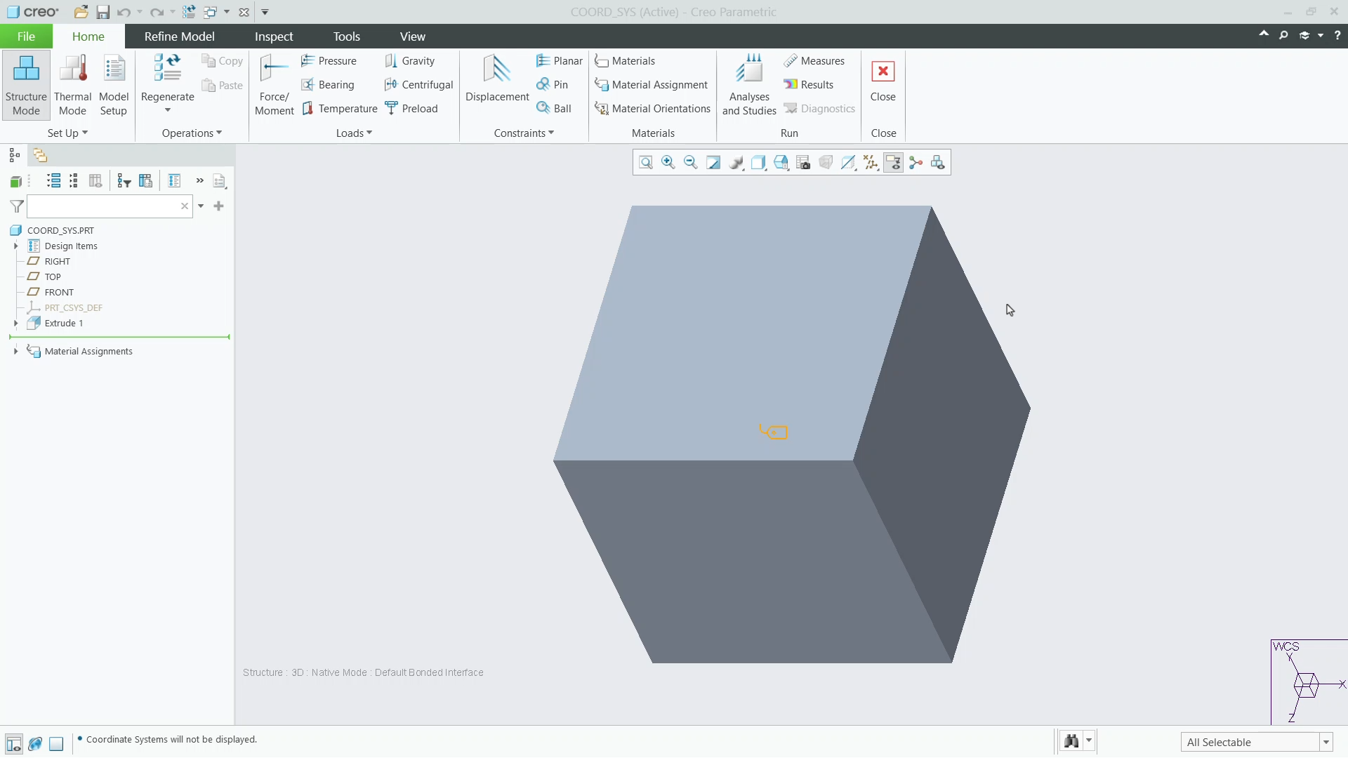Click the Pressure load tool
The image size is (1348, 758).
pyautogui.click(x=329, y=61)
